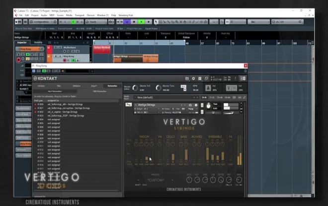This screenshot has width=328, height=206.
Task: Switch to Visibility tab
Action: click(38, 42)
